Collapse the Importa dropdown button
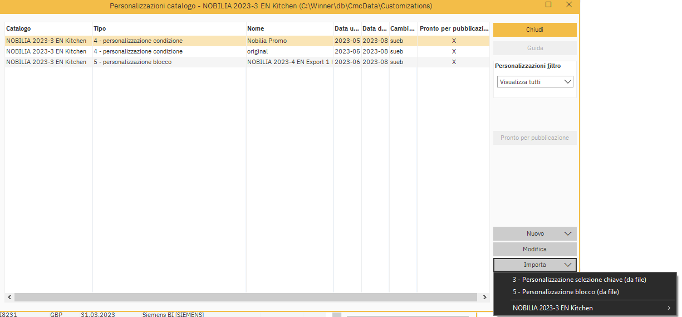 pos(534,265)
